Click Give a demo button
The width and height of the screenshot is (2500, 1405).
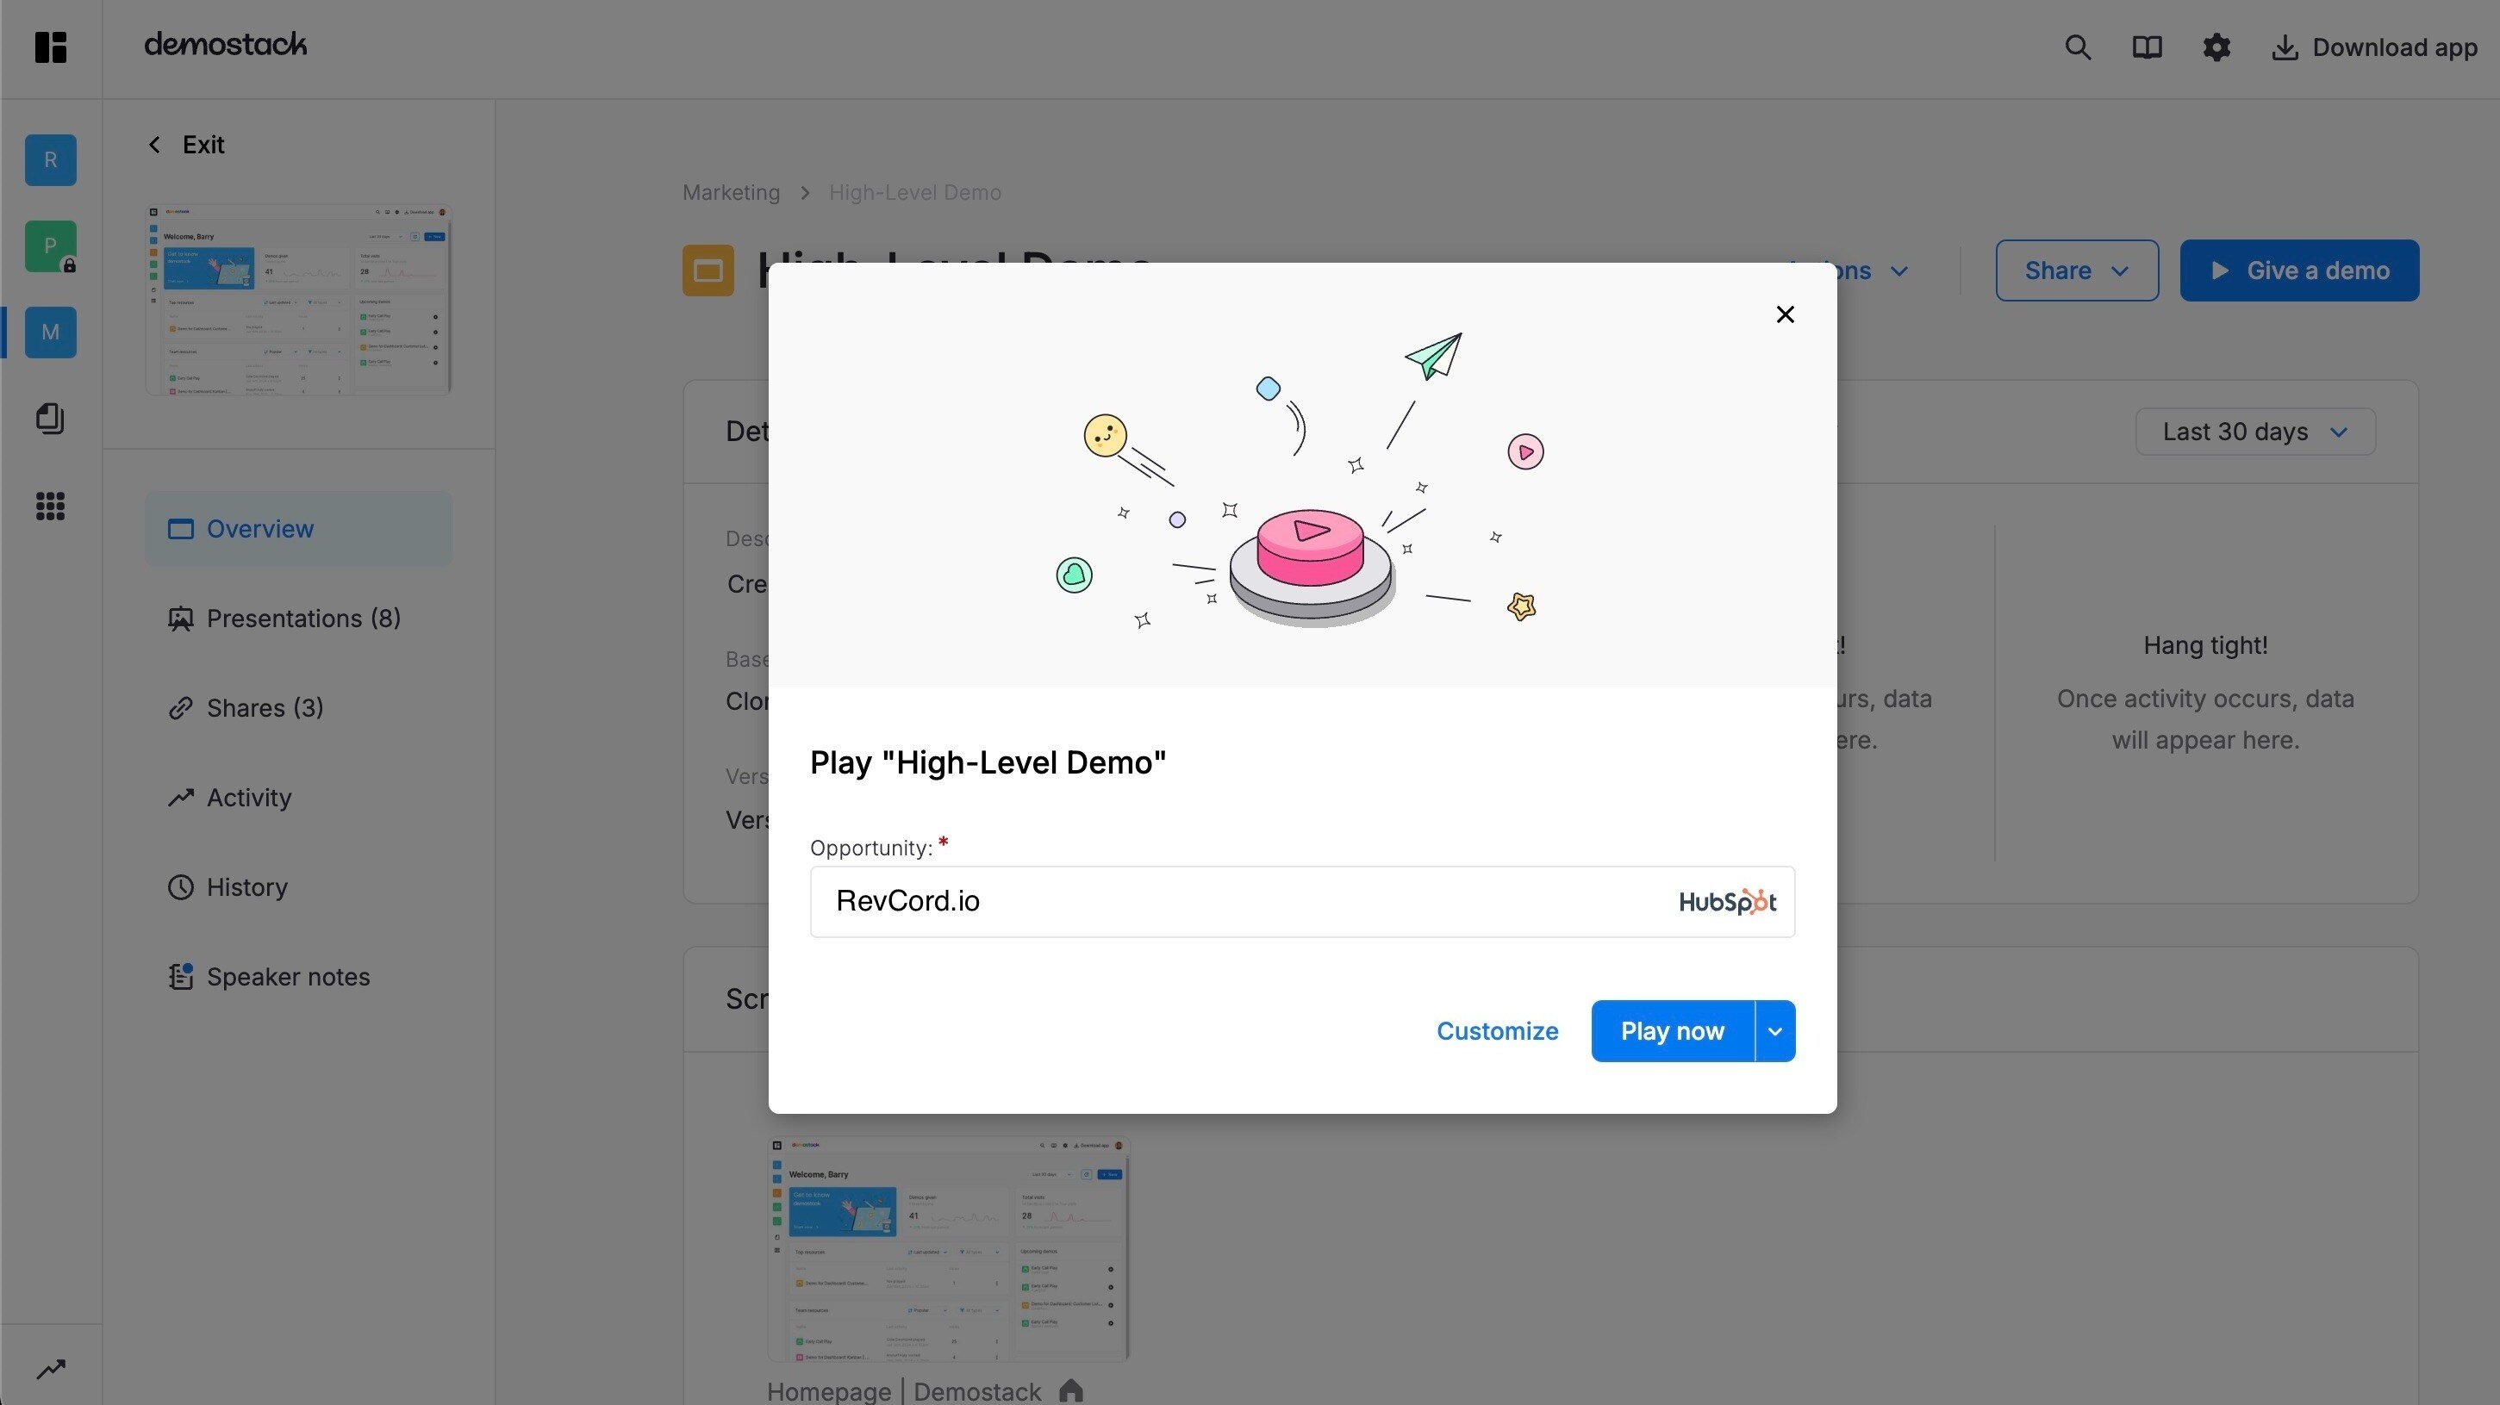click(2299, 270)
